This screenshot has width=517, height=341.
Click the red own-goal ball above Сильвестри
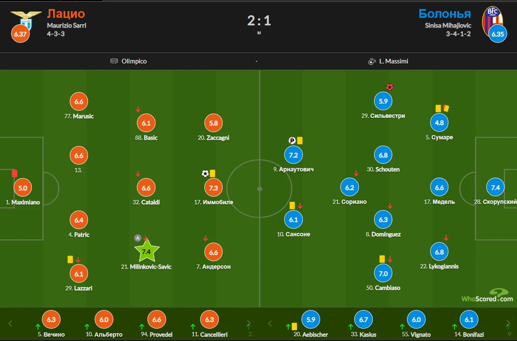(390, 87)
